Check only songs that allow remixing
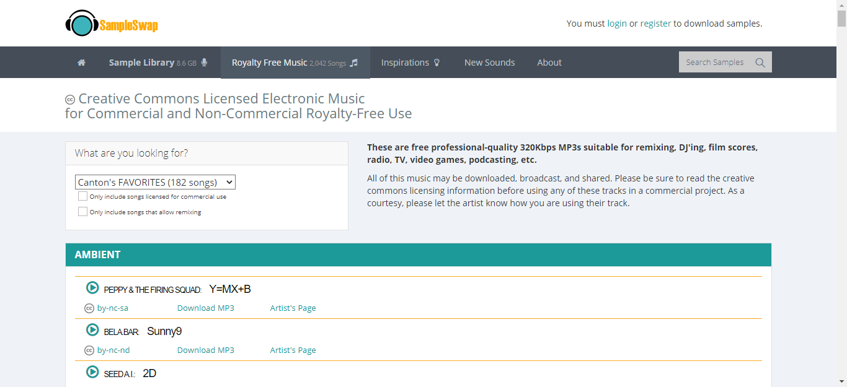847x387 pixels. click(x=83, y=212)
